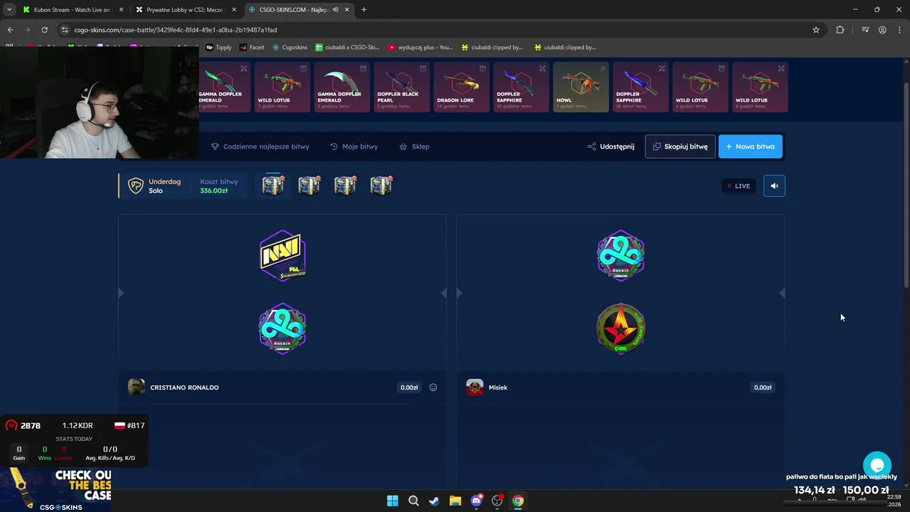Open the Csgoskins bookmark

click(290, 48)
